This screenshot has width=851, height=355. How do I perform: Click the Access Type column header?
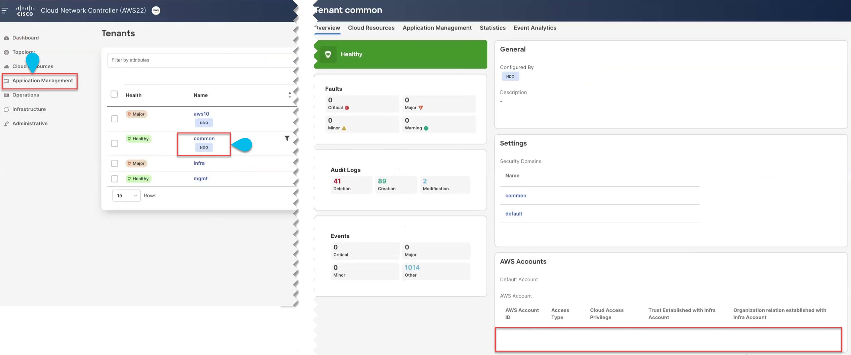(560, 314)
